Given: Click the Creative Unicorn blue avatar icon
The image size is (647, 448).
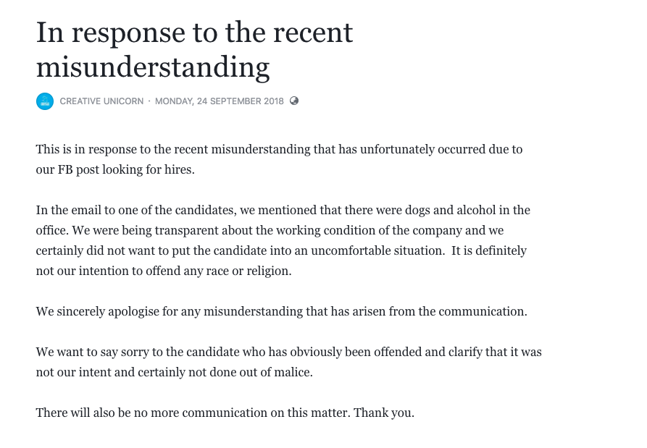Looking at the screenshot, I should click(x=45, y=101).
